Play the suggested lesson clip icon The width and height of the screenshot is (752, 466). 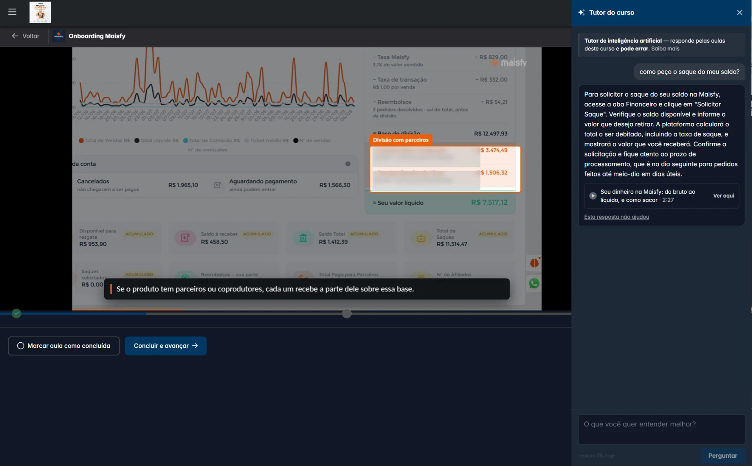click(593, 196)
